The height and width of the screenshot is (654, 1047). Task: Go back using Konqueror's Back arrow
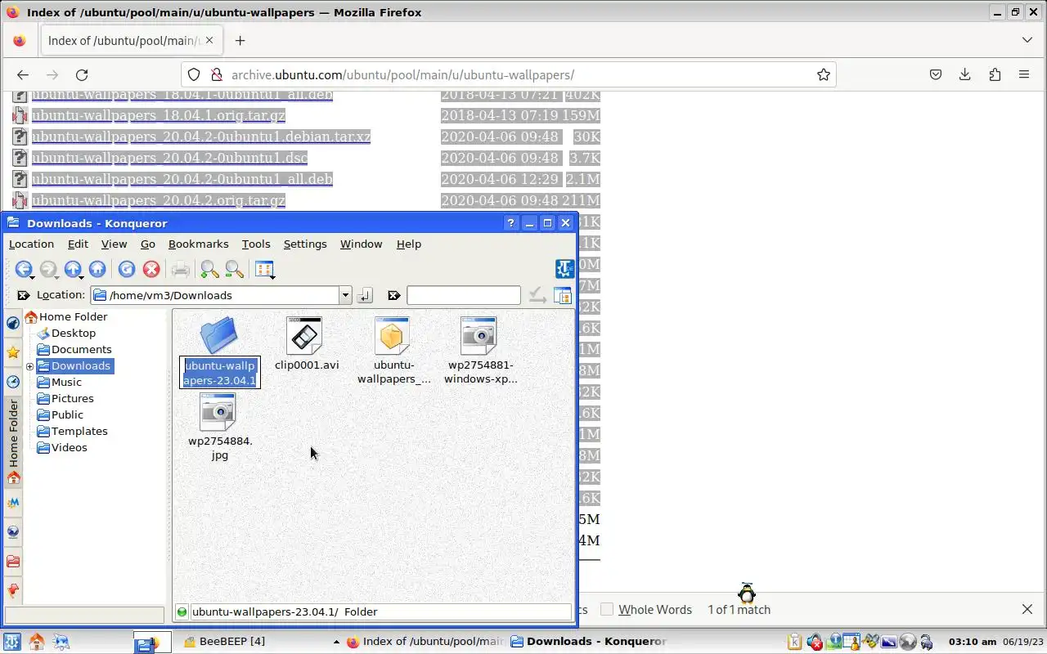[23, 269]
